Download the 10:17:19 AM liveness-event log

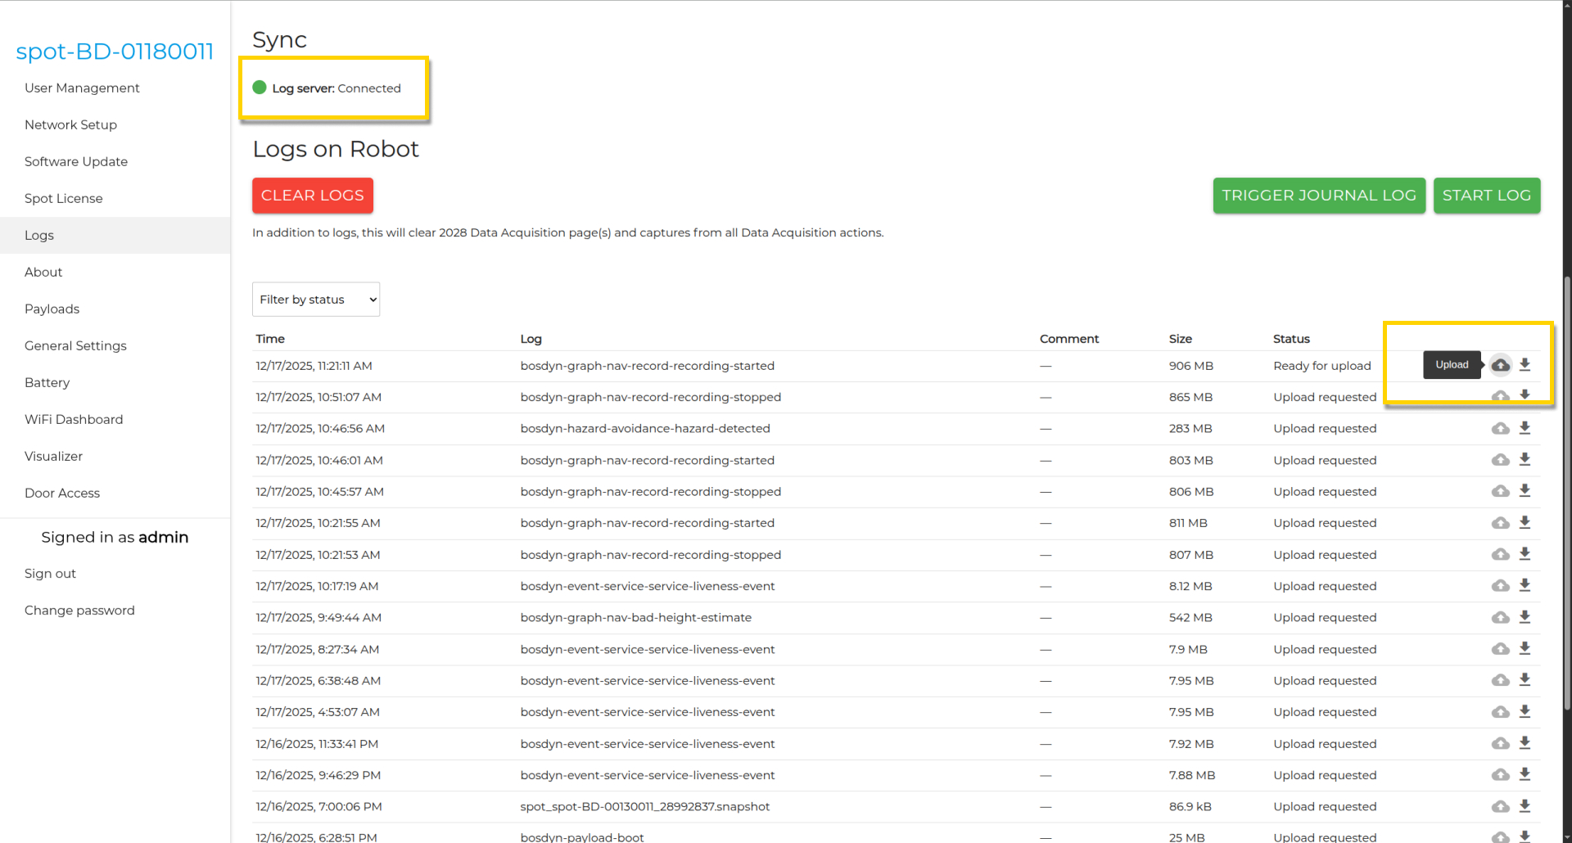tap(1525, 586)
